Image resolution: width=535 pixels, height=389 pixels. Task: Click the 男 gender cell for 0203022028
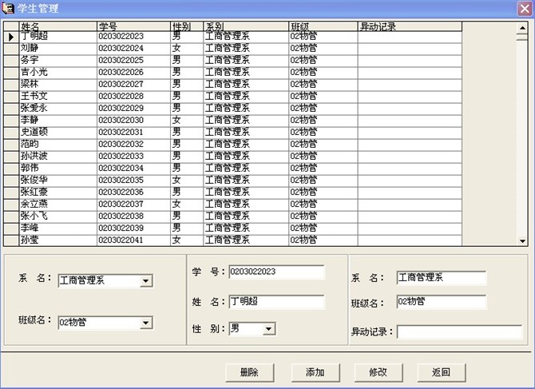187,97
